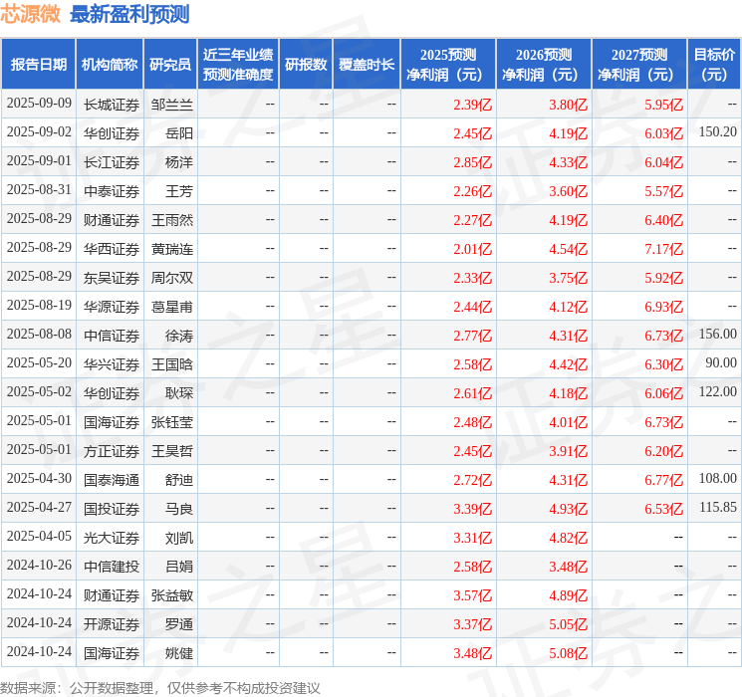Click the 近三年业绩预测准确度 column header

pyautogui.click(x=237, y=65)
